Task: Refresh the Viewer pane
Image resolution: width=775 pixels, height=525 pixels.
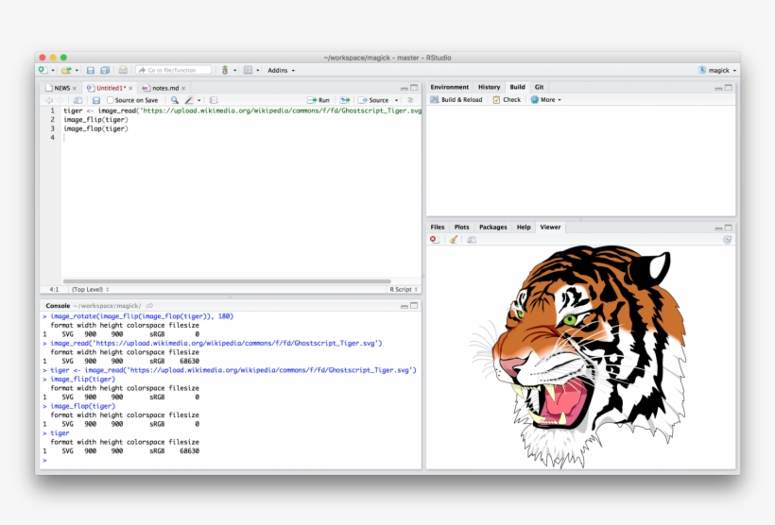Action: click(x=727, y=240)
